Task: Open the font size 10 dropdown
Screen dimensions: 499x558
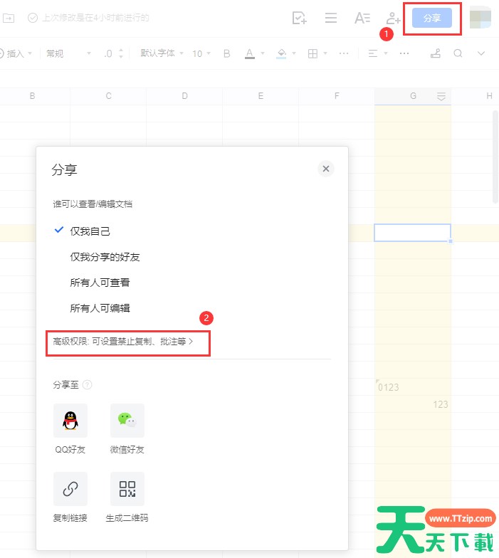Action: click(x=201, y=53)
